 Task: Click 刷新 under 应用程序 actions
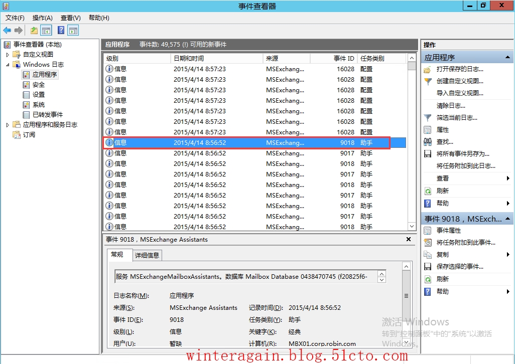coord(442,191)
